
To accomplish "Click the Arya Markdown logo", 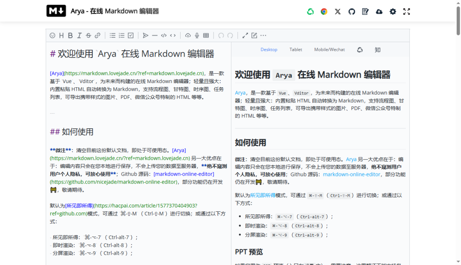I will (56, 11).
